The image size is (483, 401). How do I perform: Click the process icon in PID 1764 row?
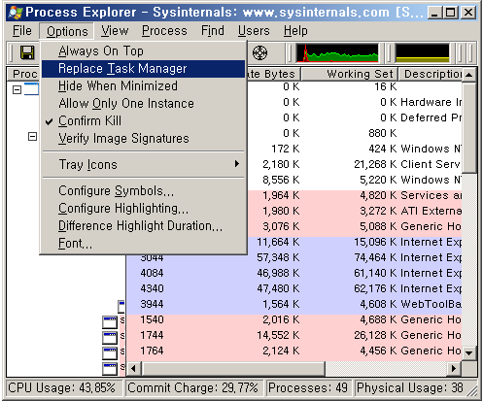110,352
